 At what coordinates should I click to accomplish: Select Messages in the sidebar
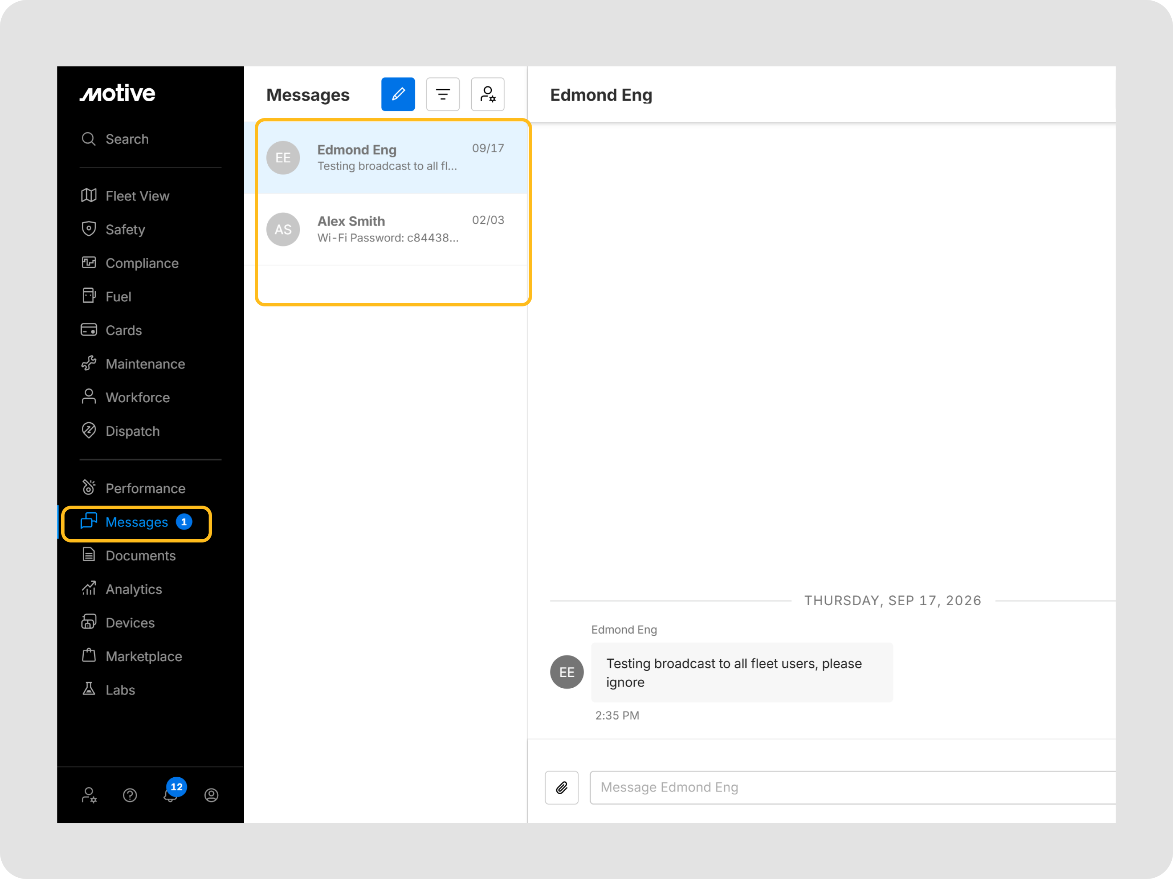tap(137, 523)
